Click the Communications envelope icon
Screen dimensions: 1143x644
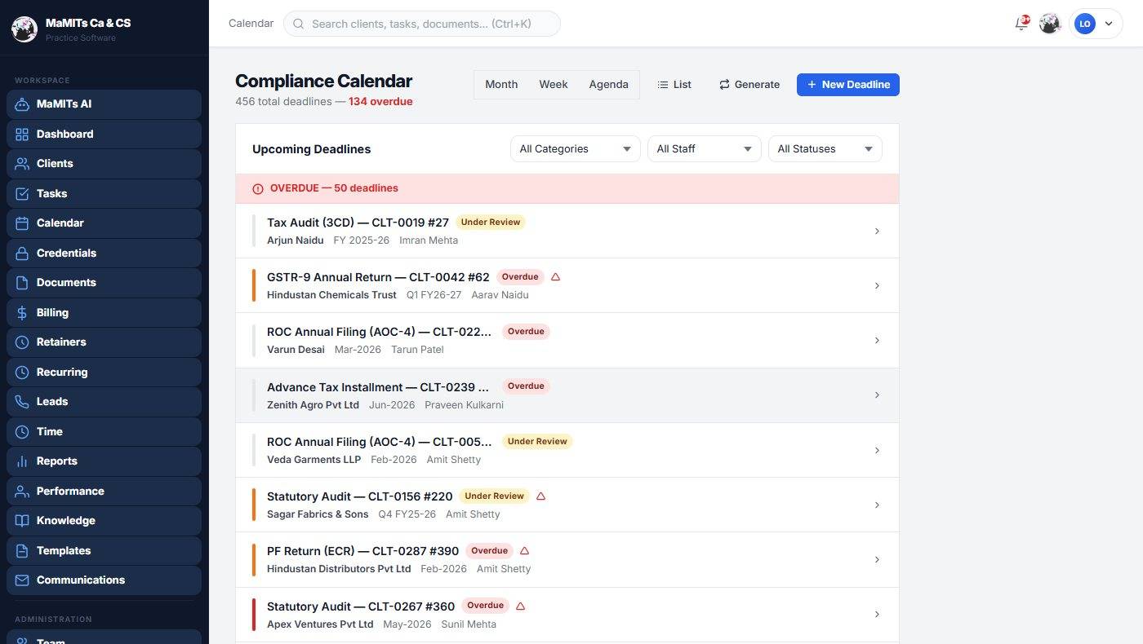pos(22,580)
